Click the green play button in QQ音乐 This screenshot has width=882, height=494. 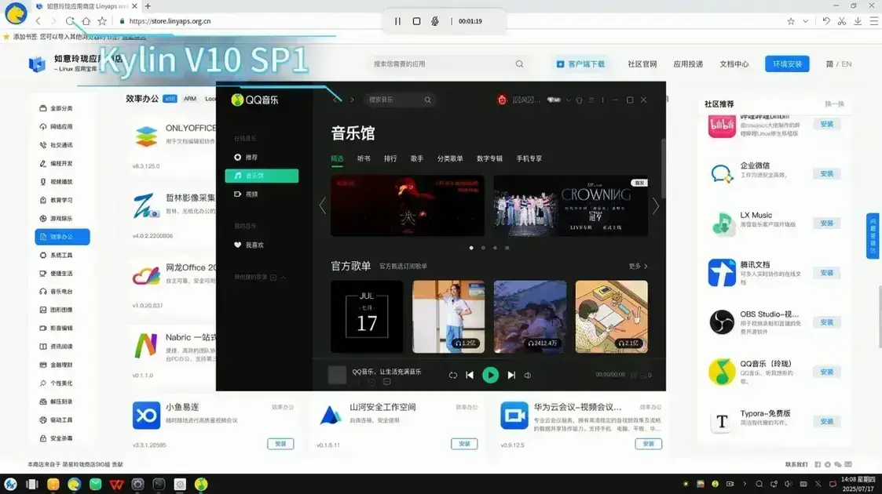pyautogui.click(x=490, y=375)
